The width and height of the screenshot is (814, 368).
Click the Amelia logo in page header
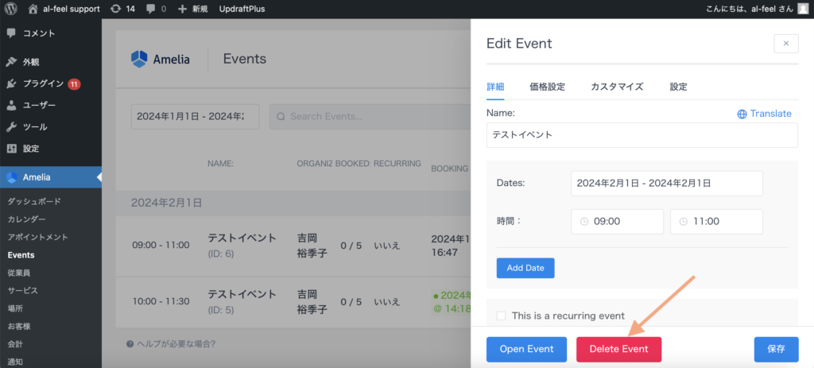point(139,59)
